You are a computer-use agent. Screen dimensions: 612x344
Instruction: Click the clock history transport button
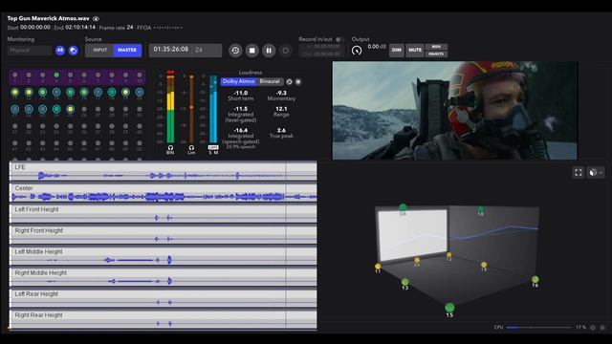point(235,51)
